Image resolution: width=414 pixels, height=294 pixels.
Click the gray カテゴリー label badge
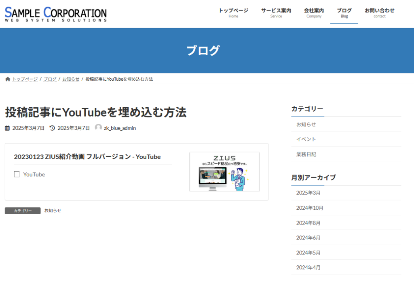coord(23,211)
